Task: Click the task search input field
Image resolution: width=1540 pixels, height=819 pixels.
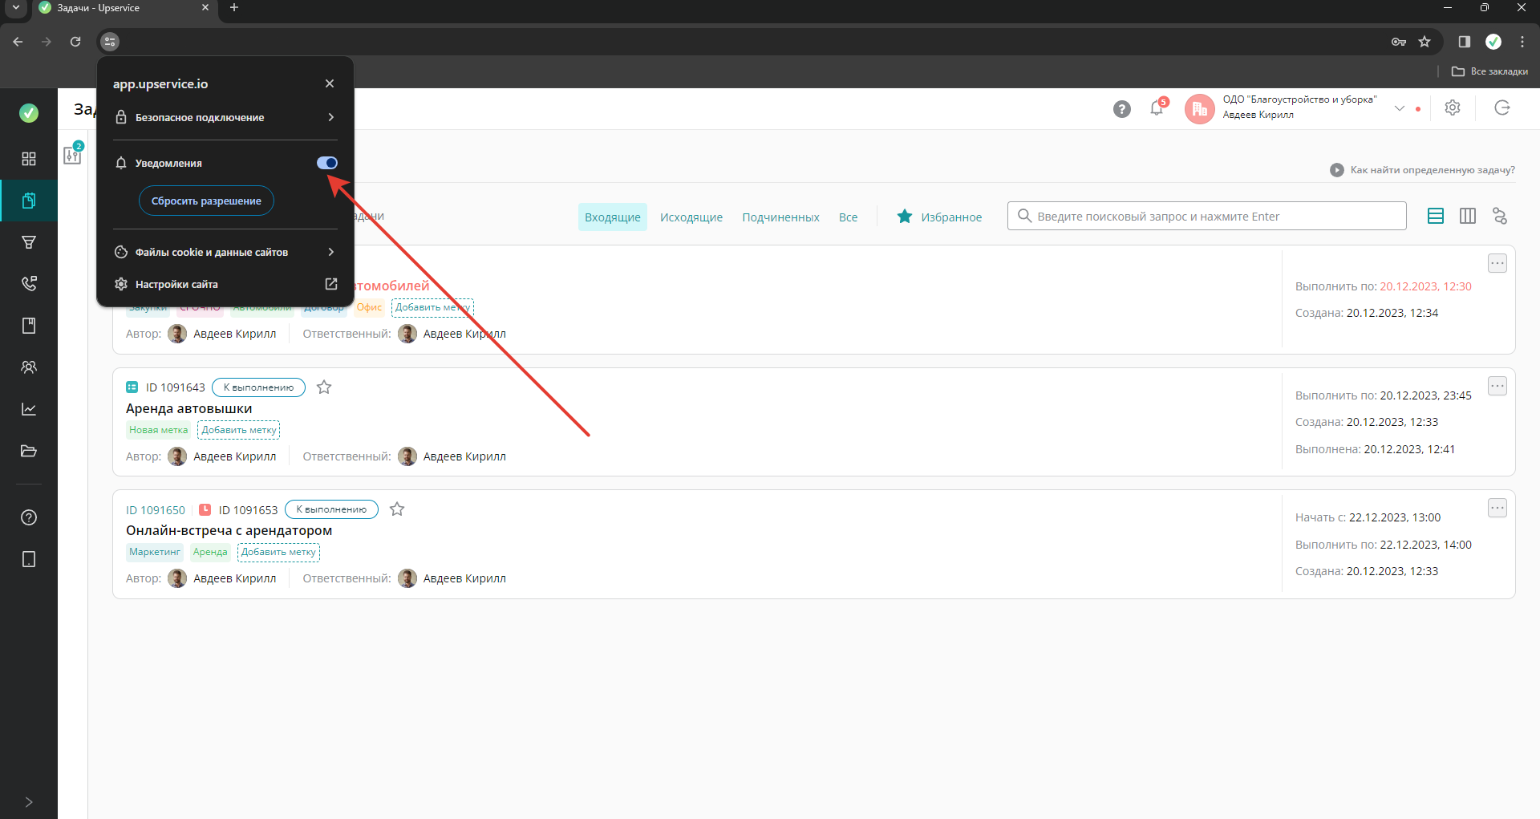Action: (1207, 217)
